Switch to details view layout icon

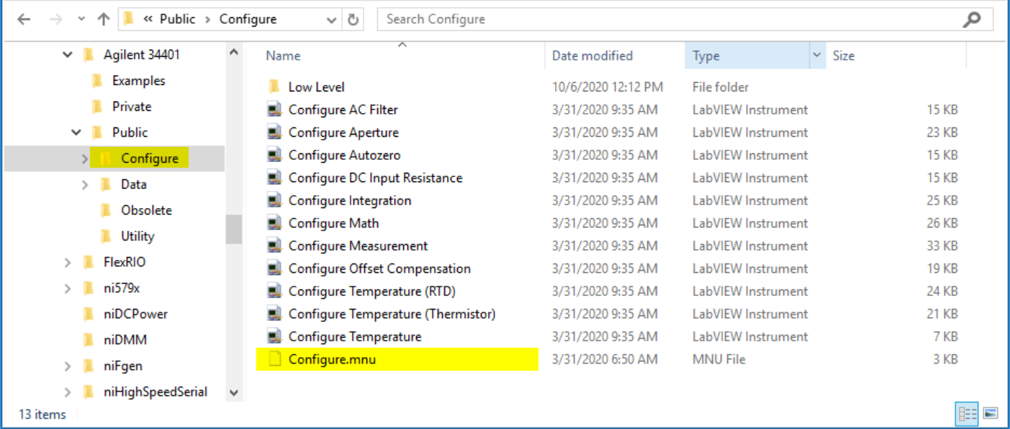click(967, 414)
